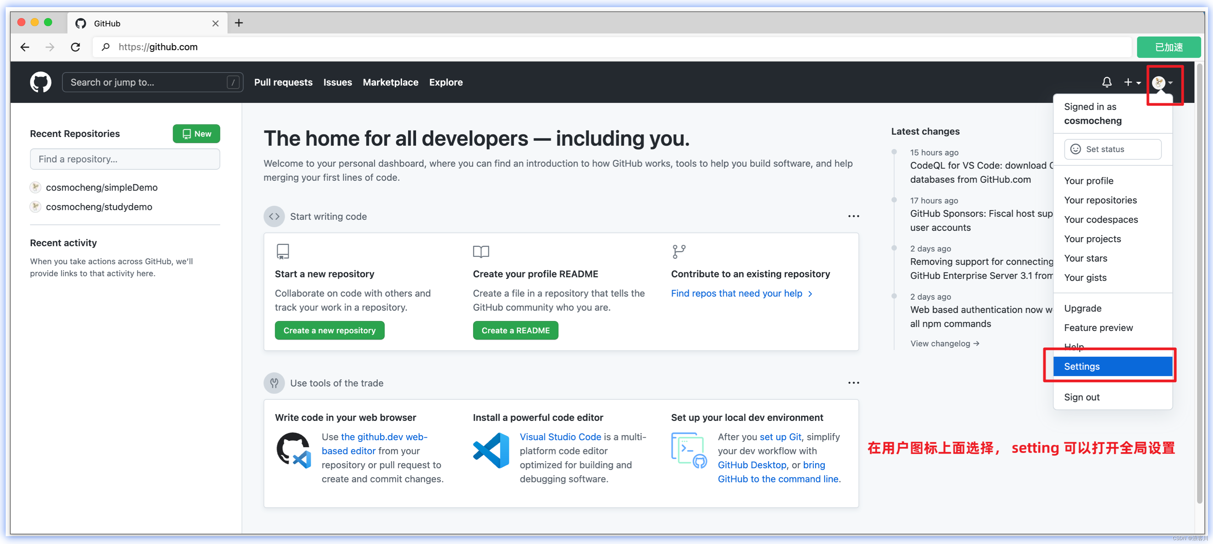1213x544 pixels.
Task: Open cosmocheng/studydemo repository
Action: 99,207
